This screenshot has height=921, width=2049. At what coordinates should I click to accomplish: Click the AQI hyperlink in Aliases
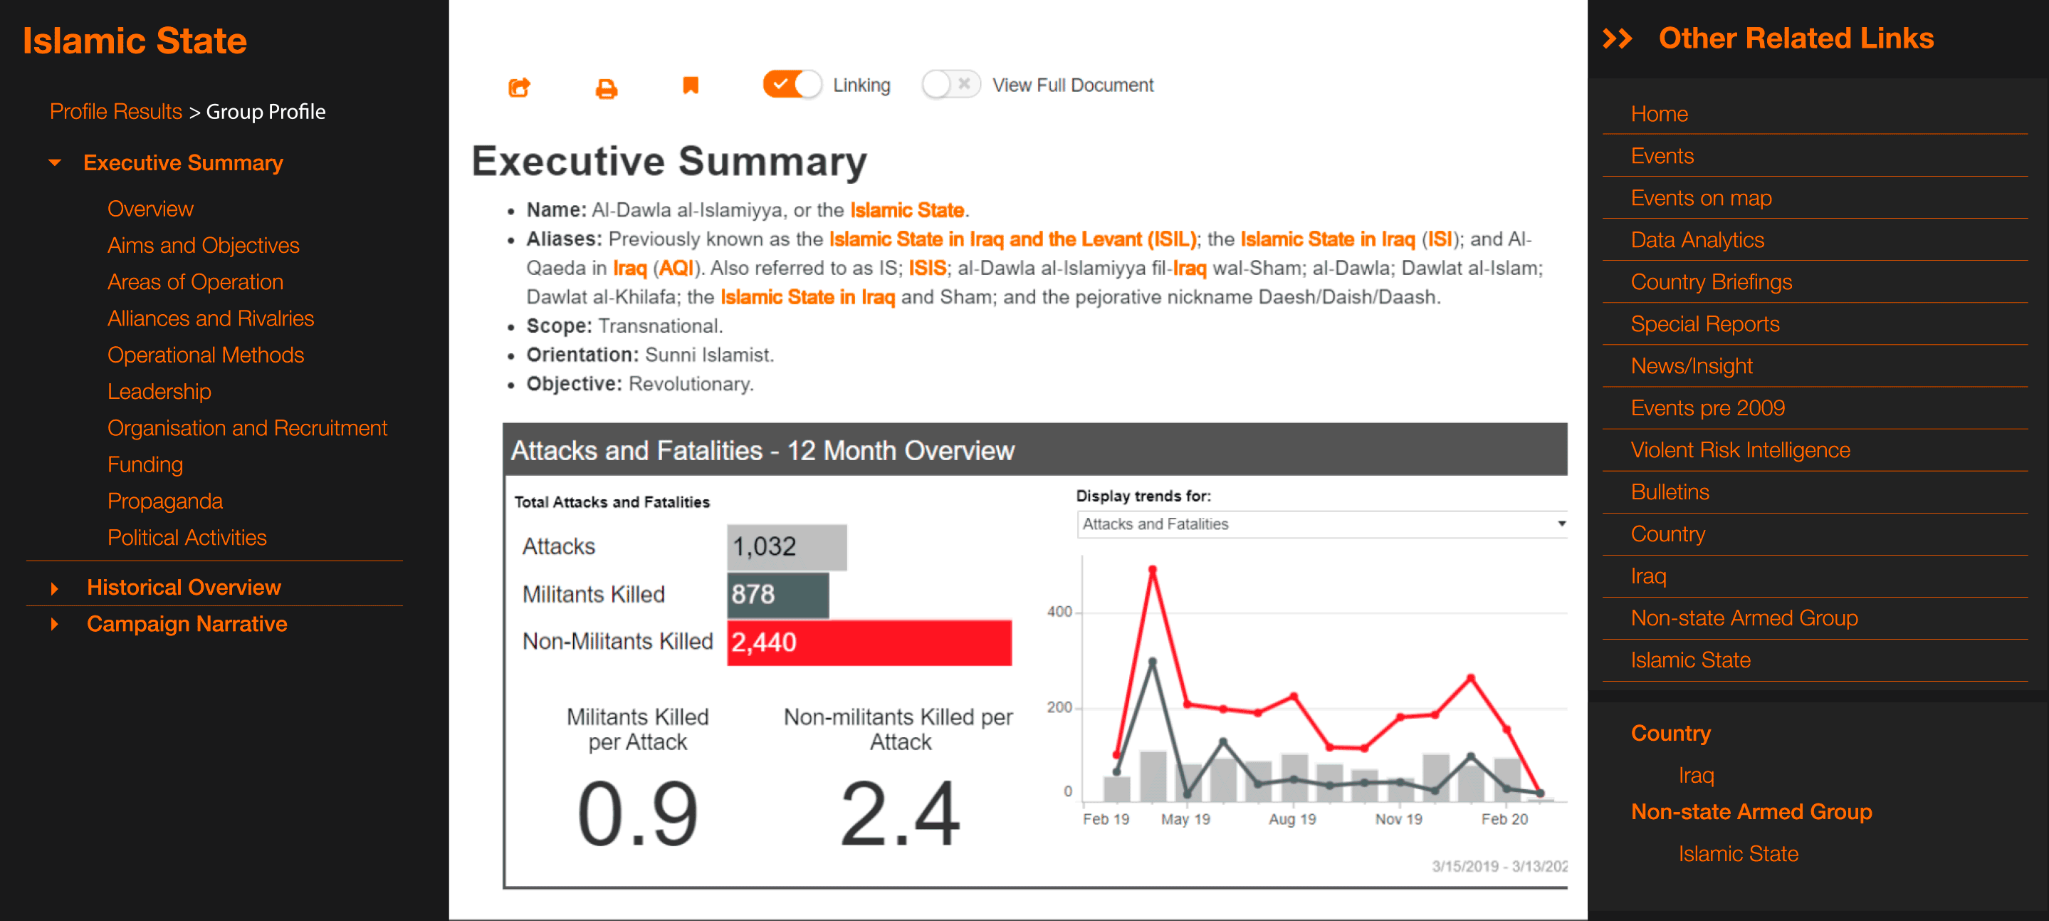[x=676, y=269]
